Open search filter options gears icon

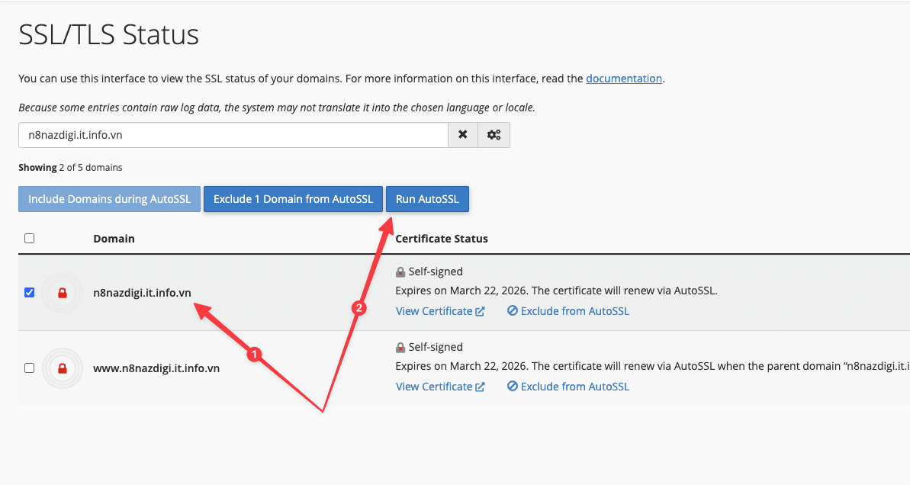pos(494,135)
